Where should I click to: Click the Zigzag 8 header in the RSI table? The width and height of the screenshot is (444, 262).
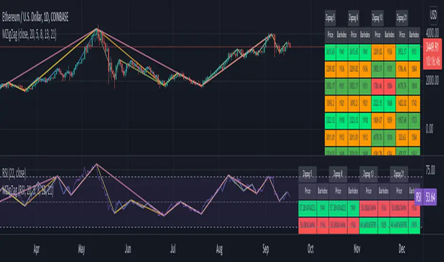coord(338,174)
